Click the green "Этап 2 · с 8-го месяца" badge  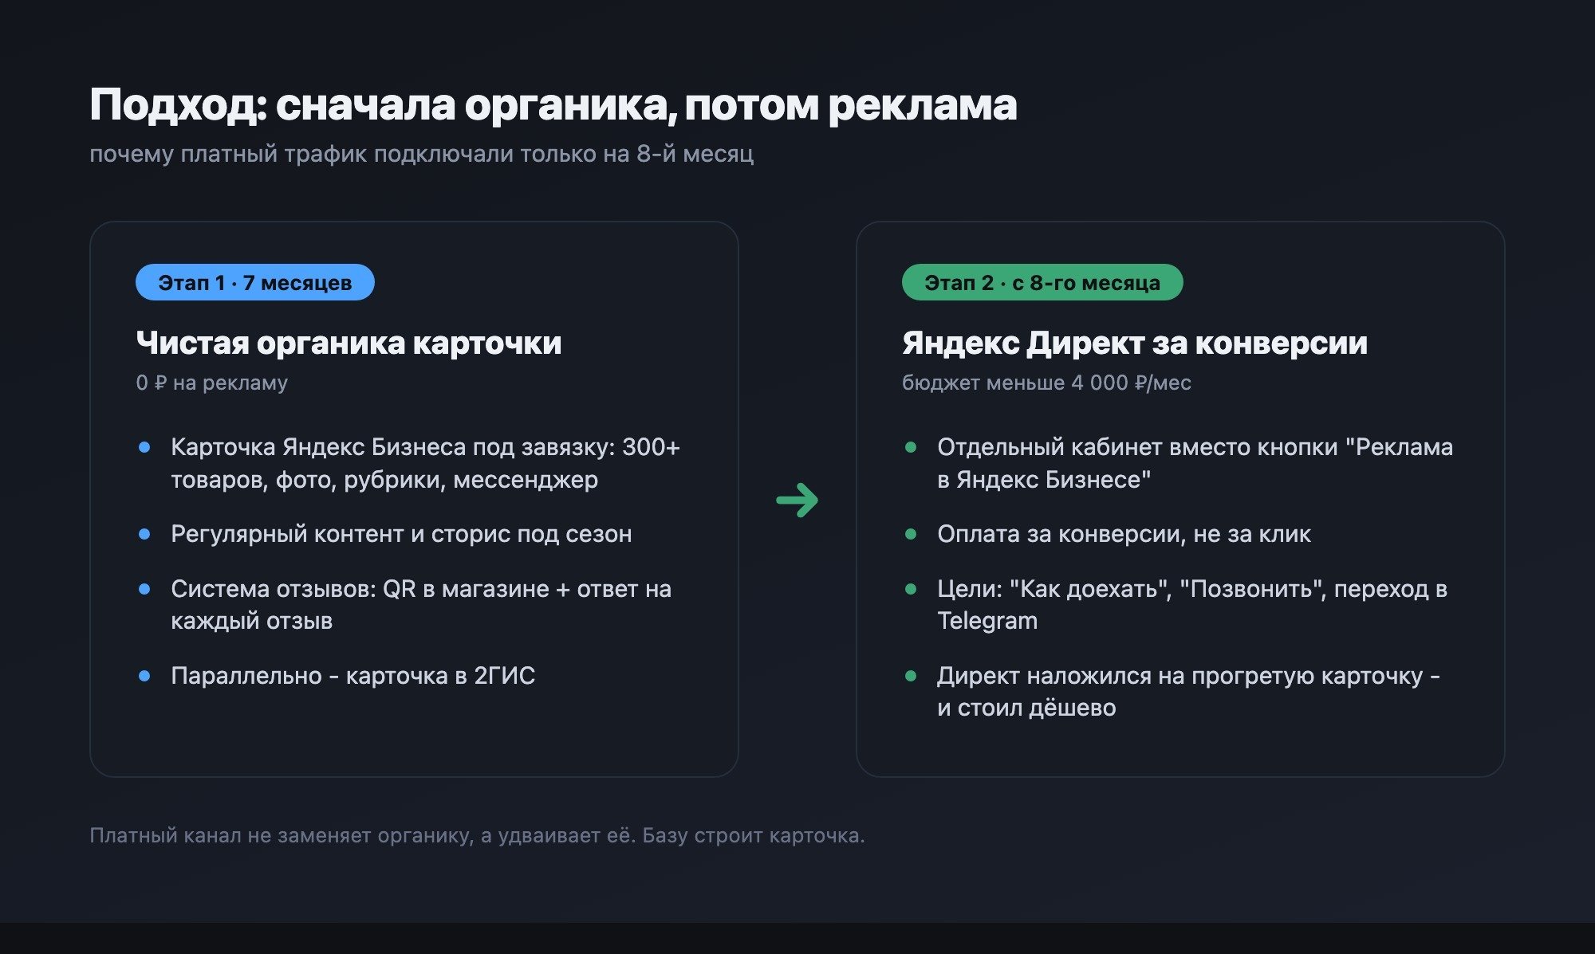coord(1042,282)
